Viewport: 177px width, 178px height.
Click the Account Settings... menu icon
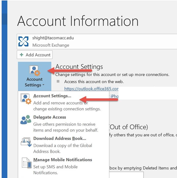(x=26, y=99)
